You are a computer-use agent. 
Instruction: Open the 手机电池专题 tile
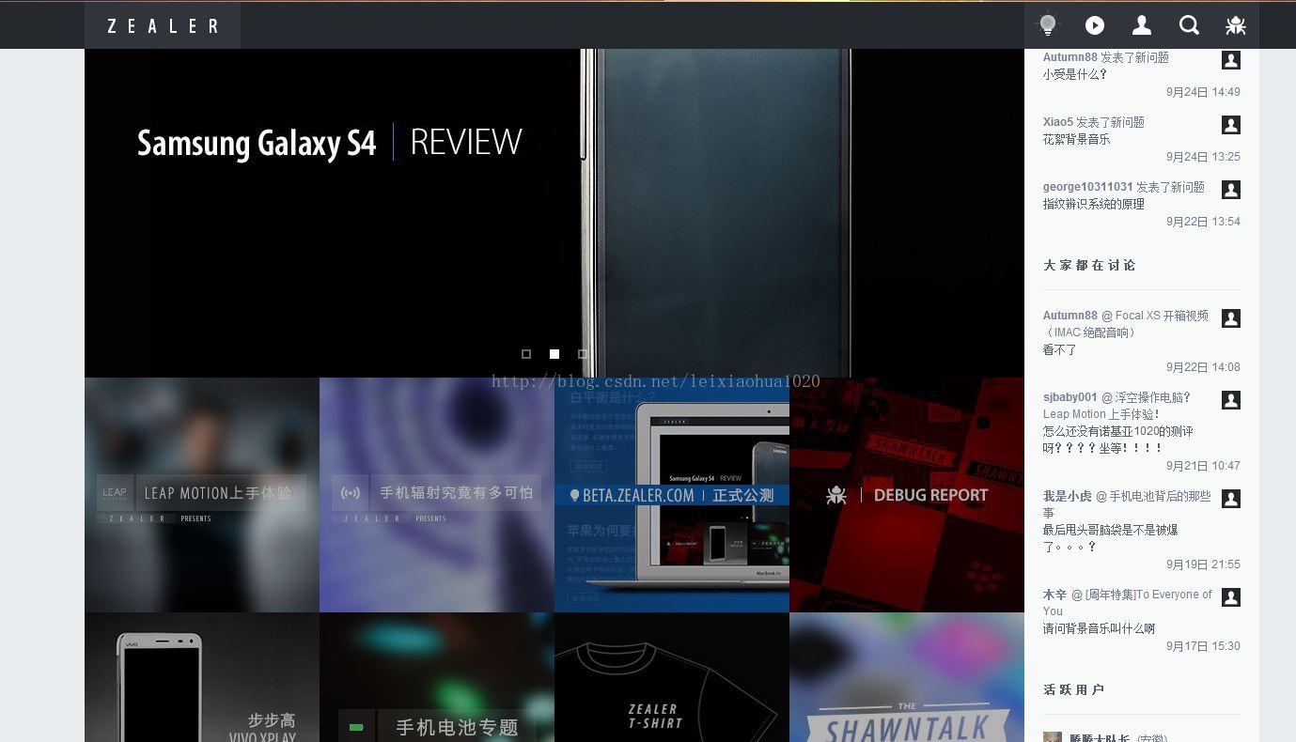pyautogui.click(x=437, y=677)
